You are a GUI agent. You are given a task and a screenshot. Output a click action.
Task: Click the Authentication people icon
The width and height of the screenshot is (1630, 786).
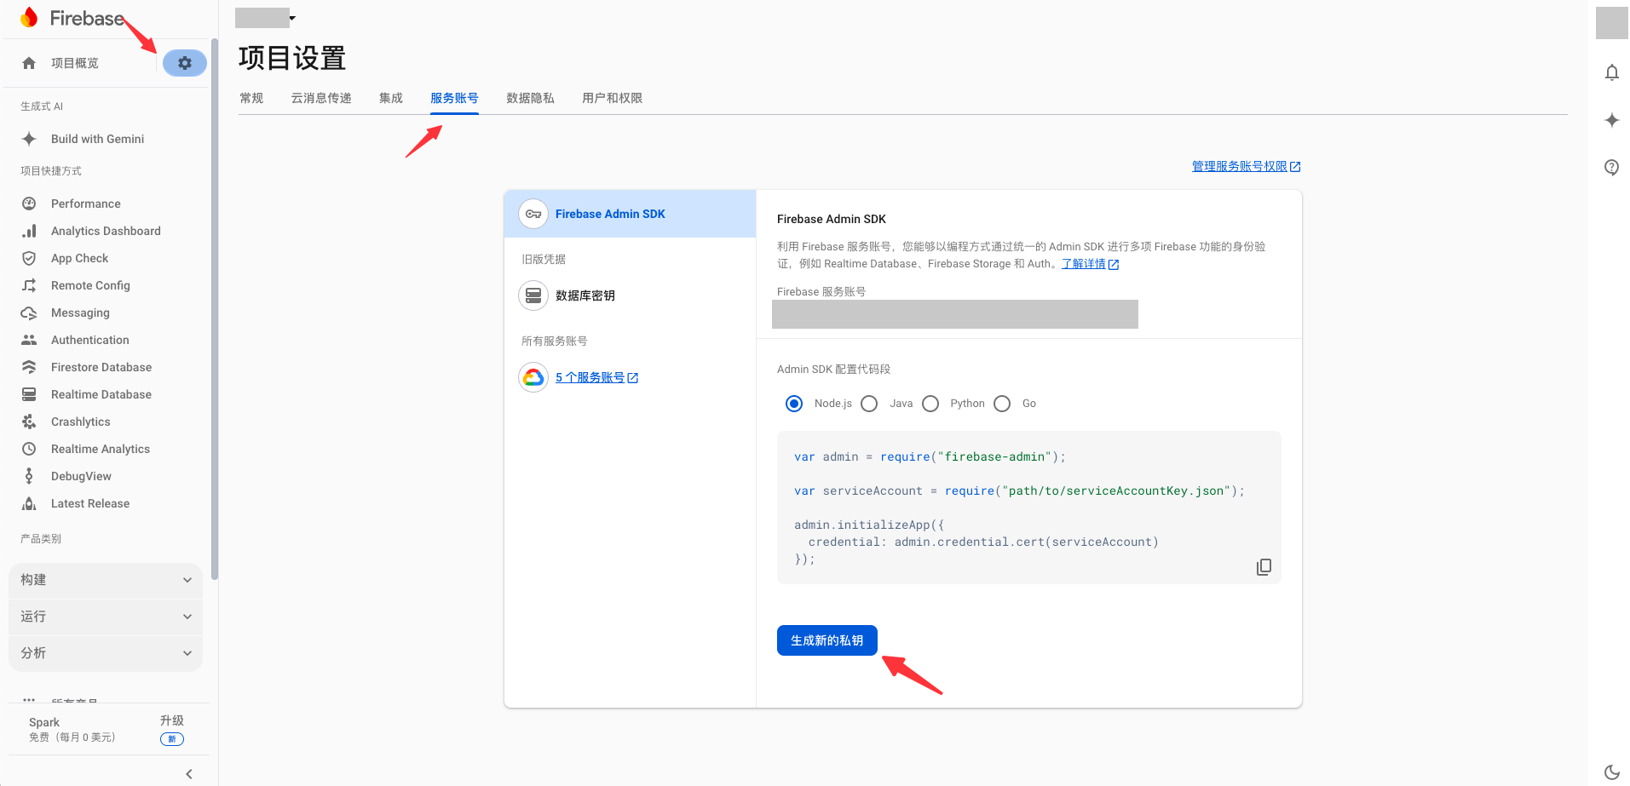point(29,340)
